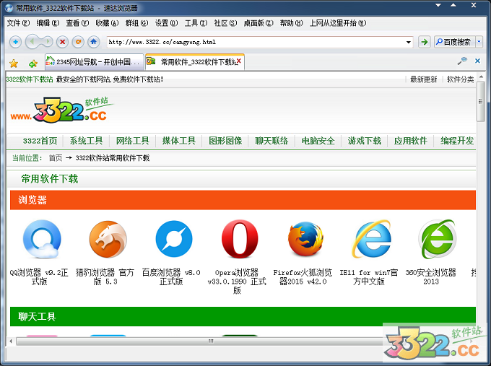Click the magnifier tool icon in tab bar
491x366 pixels.
point(462,61)
